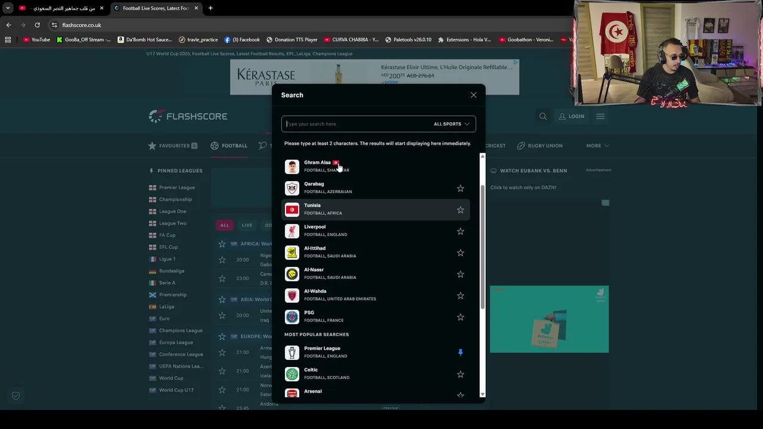Open the browser apps grid icon
This screenshot has height=429, width=763.
8,39
